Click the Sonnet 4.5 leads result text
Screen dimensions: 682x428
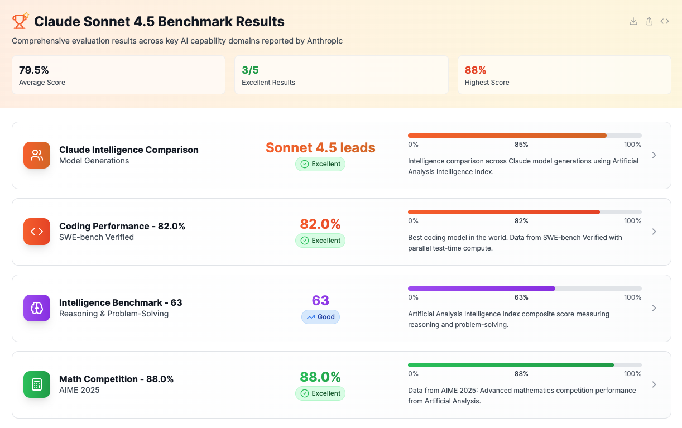(320, 147)
